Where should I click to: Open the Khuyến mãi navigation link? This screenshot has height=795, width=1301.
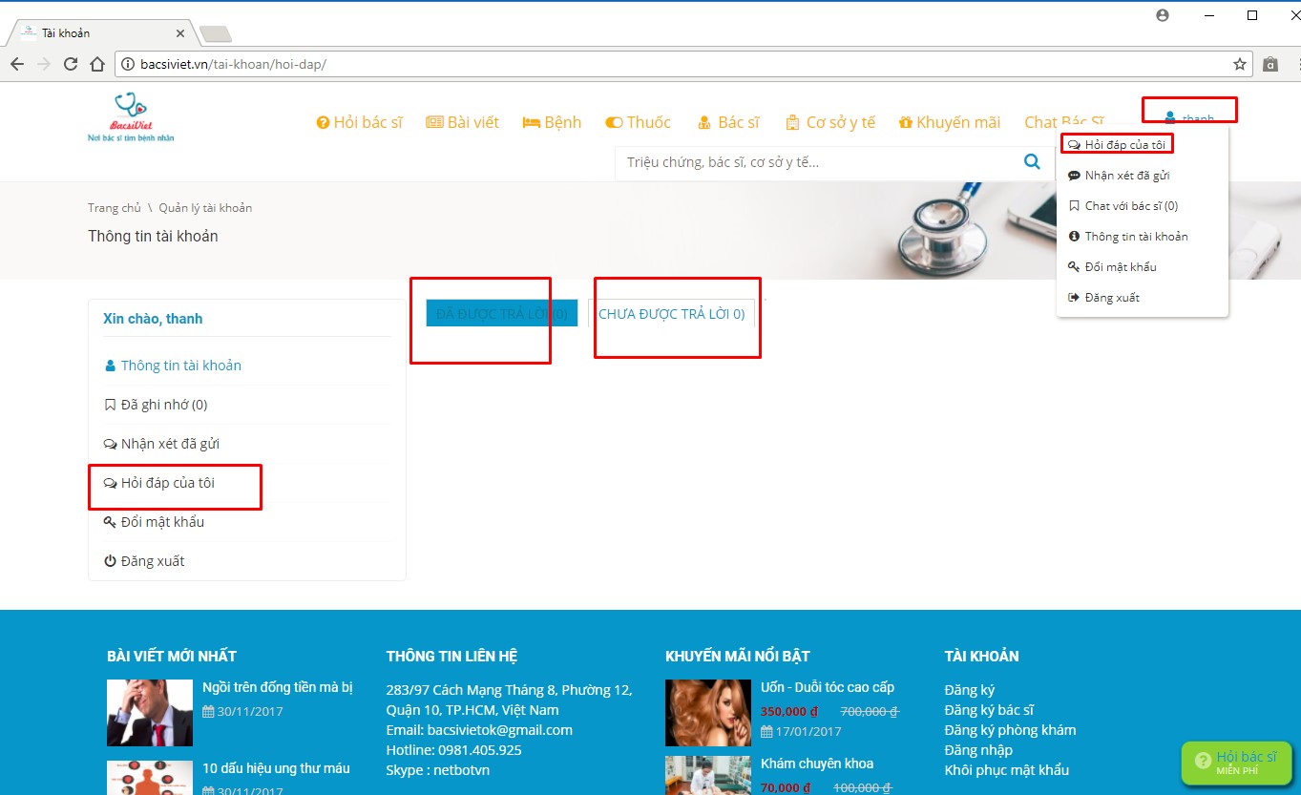click(x=949, y=122)
